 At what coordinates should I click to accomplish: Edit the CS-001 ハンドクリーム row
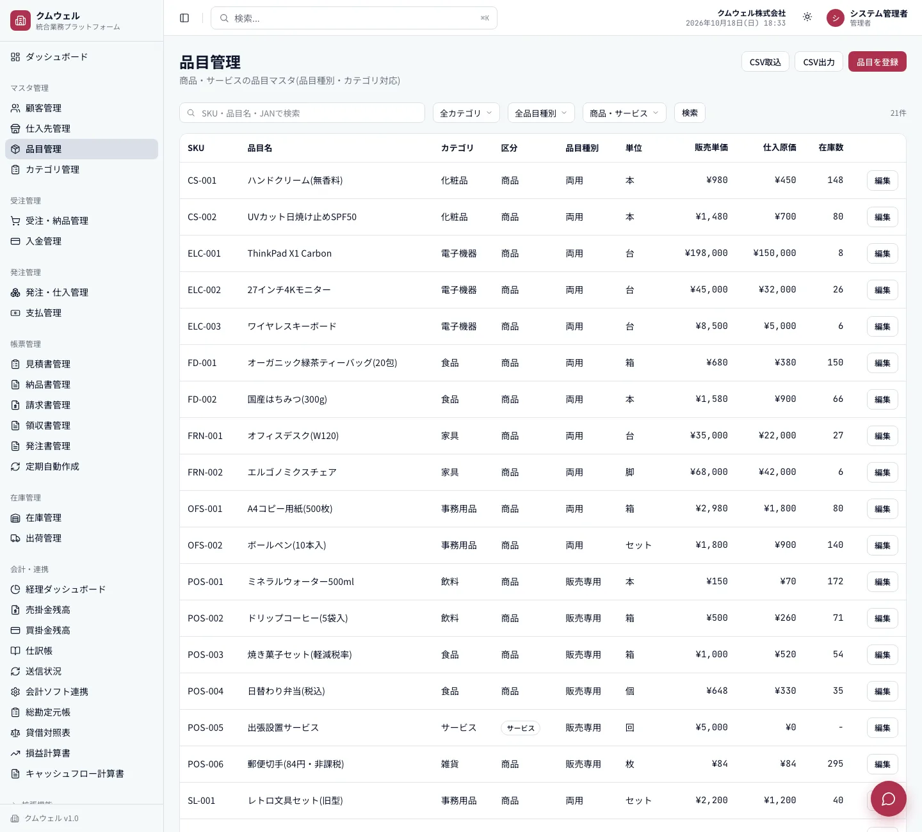[x=882, y=180]
